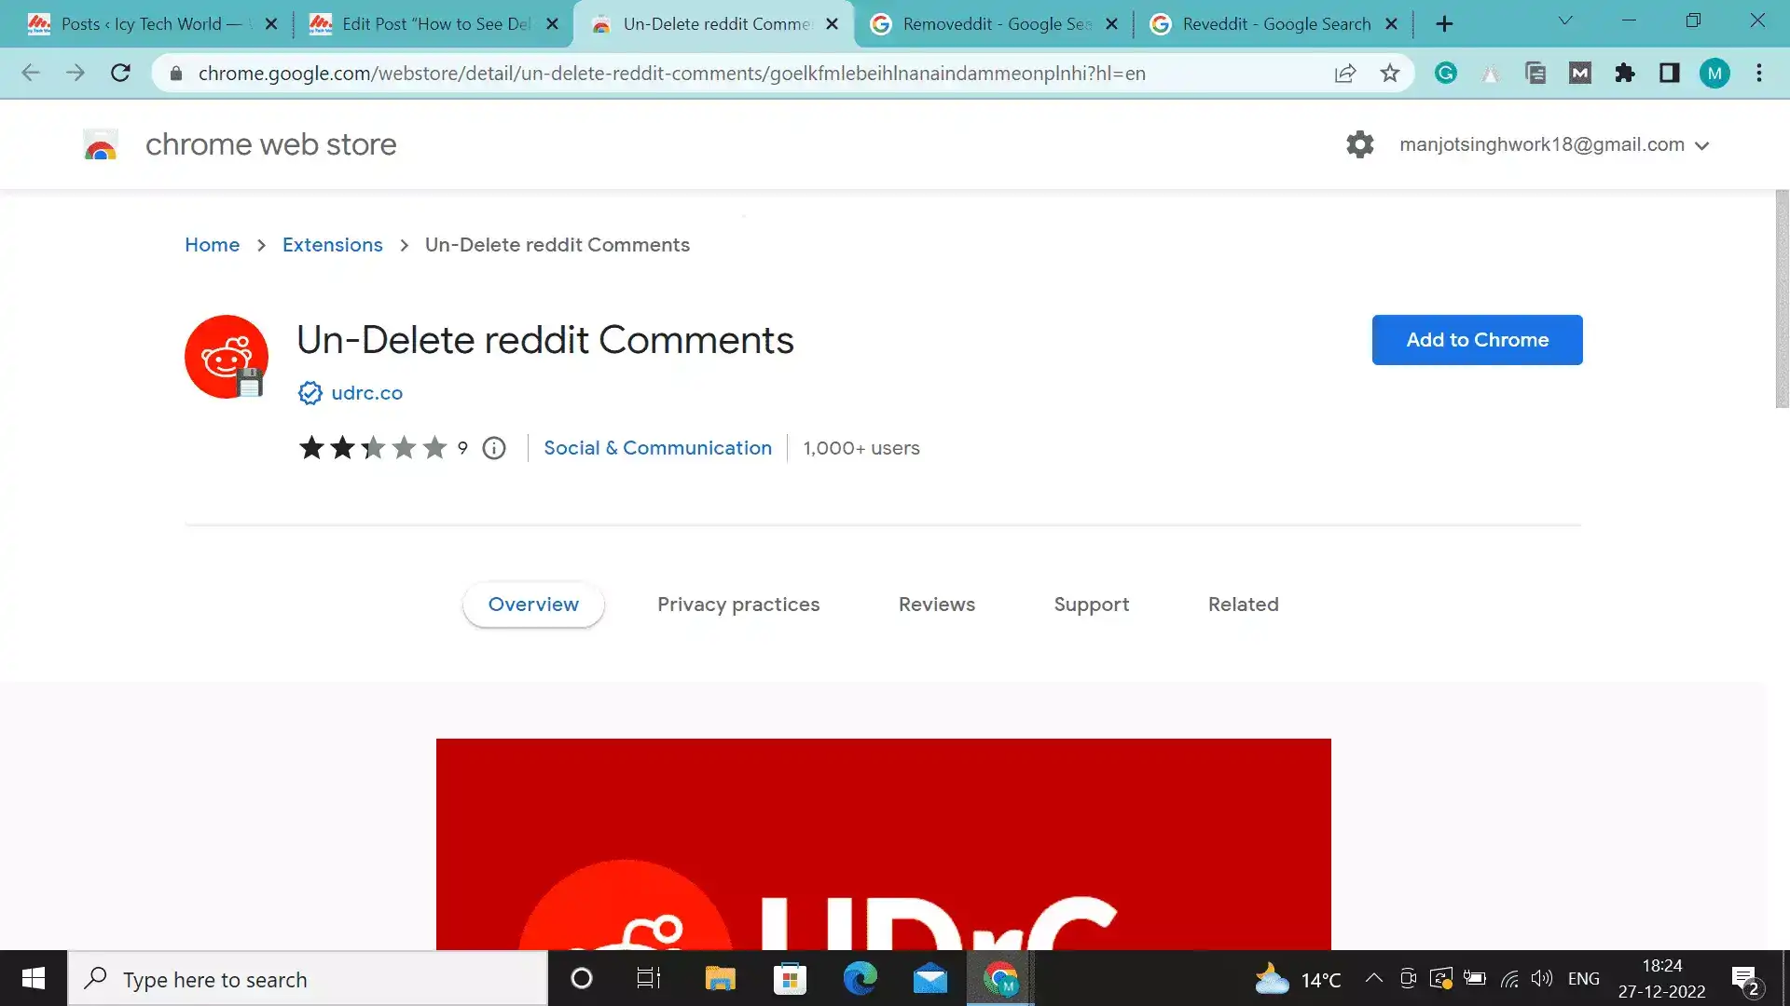Open Chrome's three-dot menu

(1759, 73)
